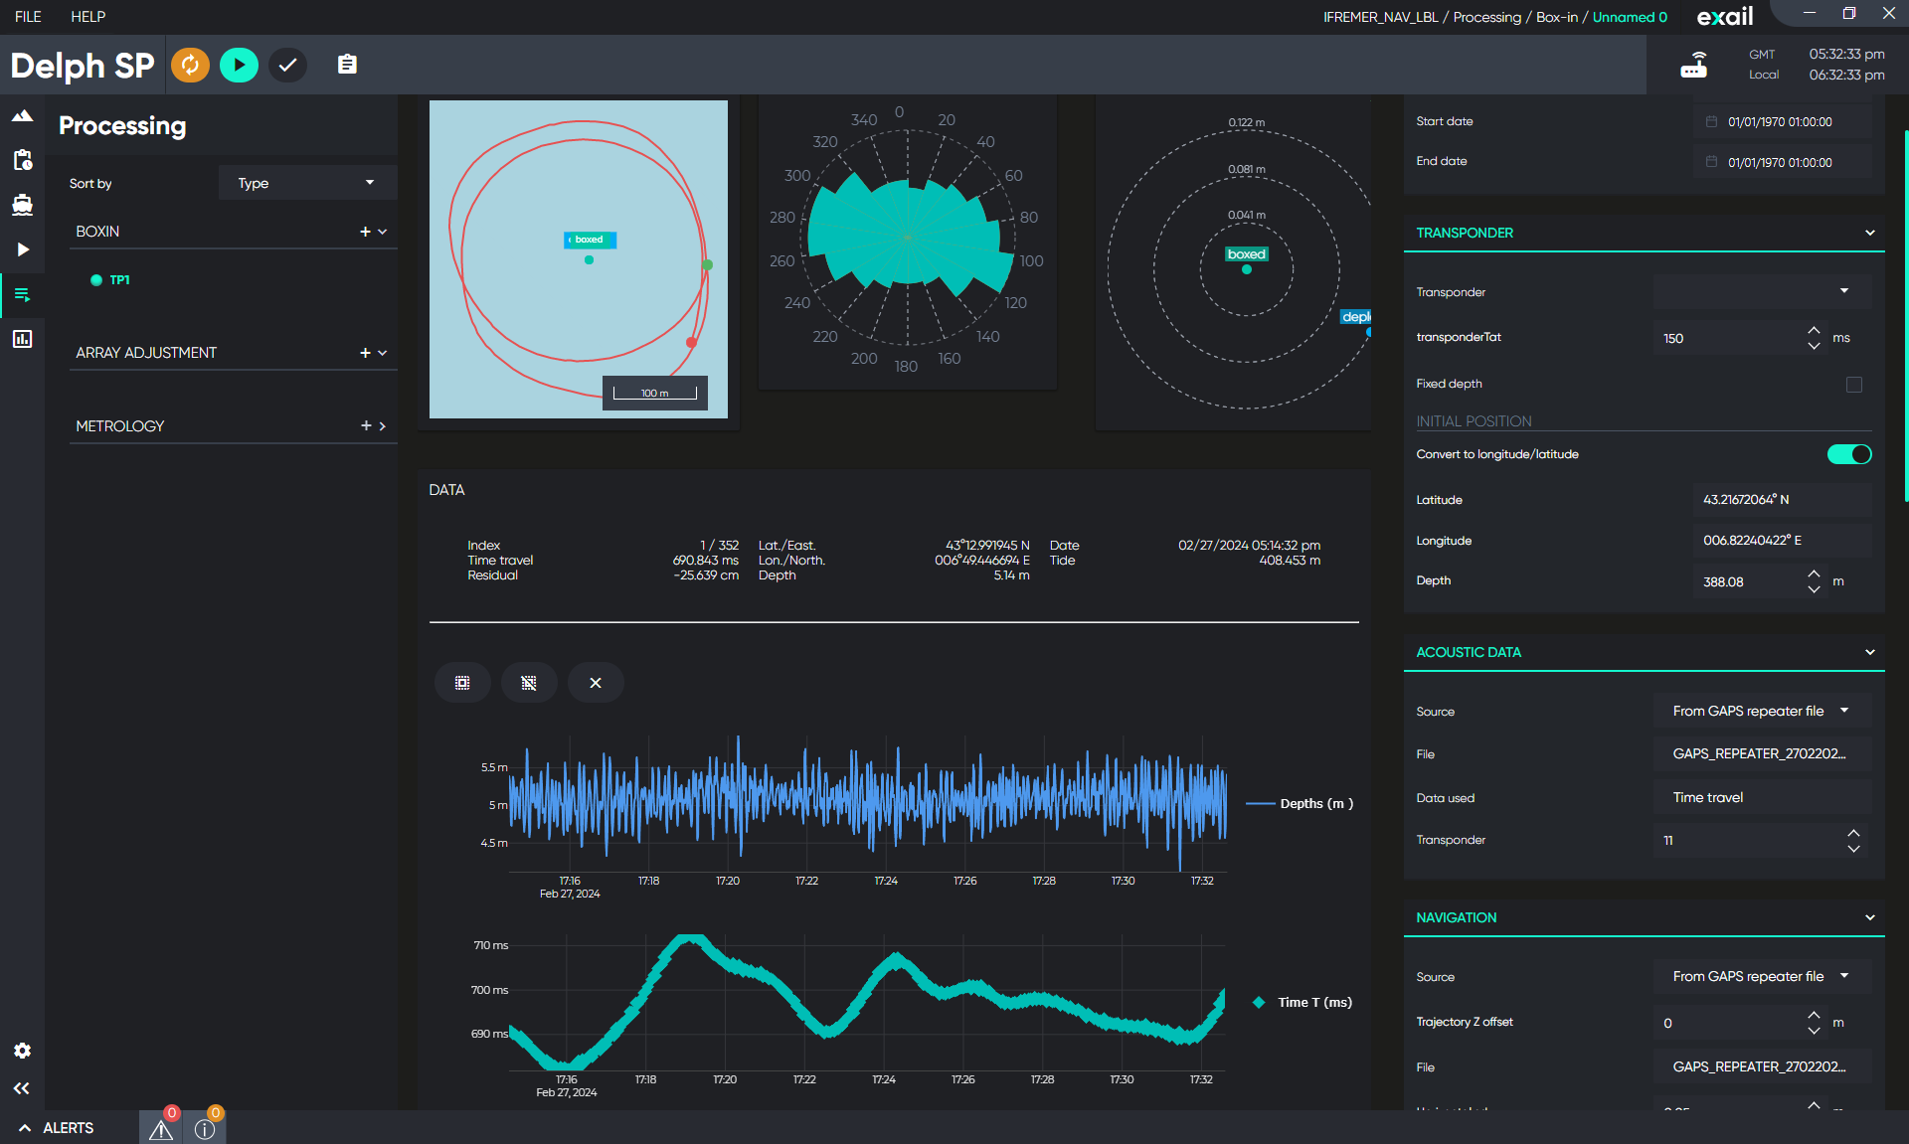
Task: Click the green play processing button
Action: click(x=239, y=66)
